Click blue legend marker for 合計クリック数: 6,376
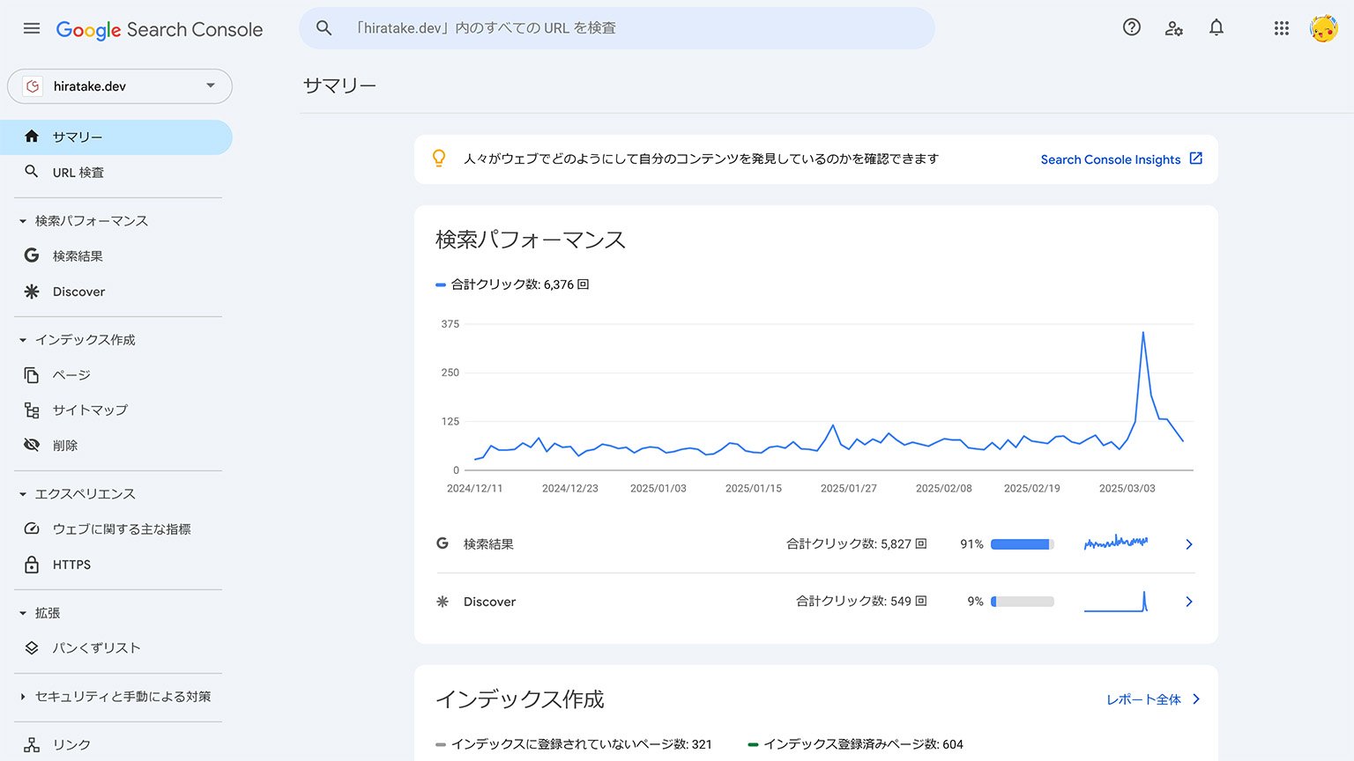 (x=441, y=284)
